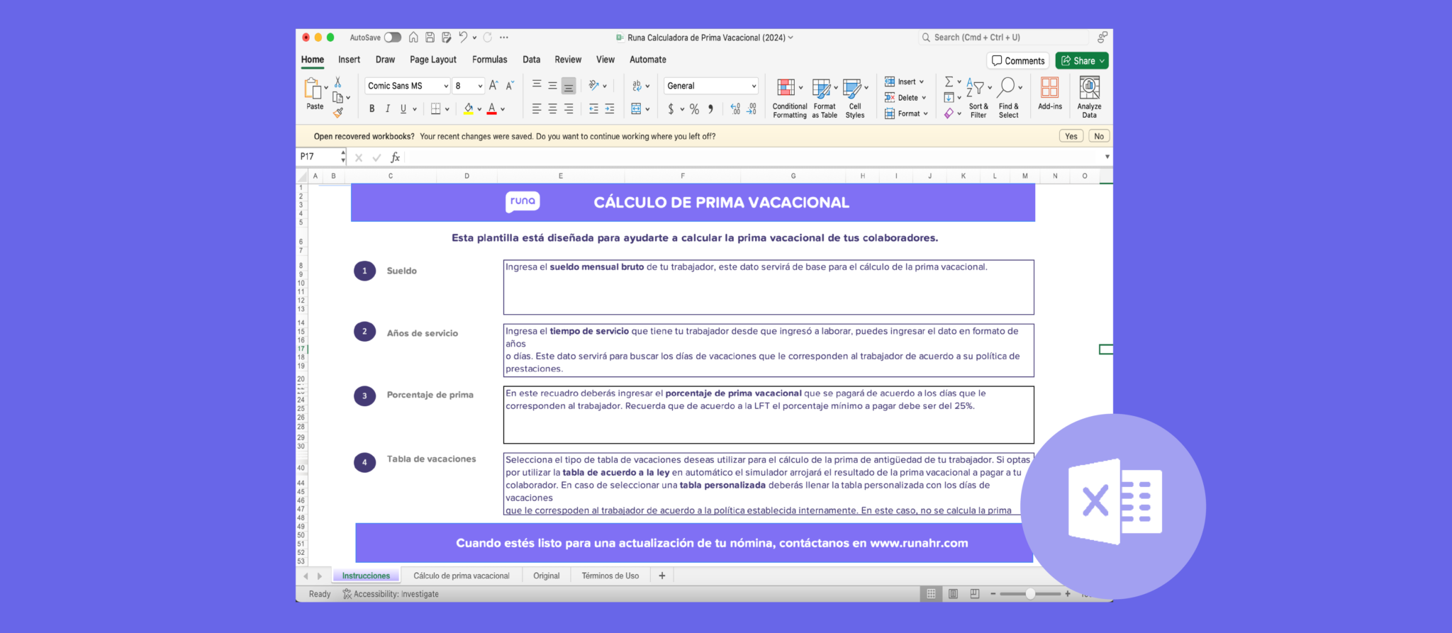
Task: Toggle Middle Align
Action: click(x=552, y=85)
